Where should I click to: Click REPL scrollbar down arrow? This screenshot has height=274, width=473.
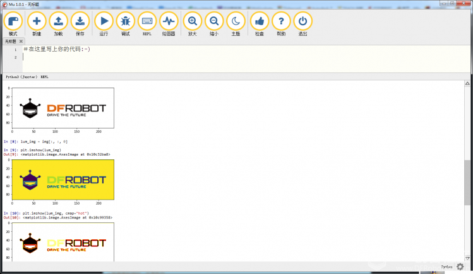(467, 258)
